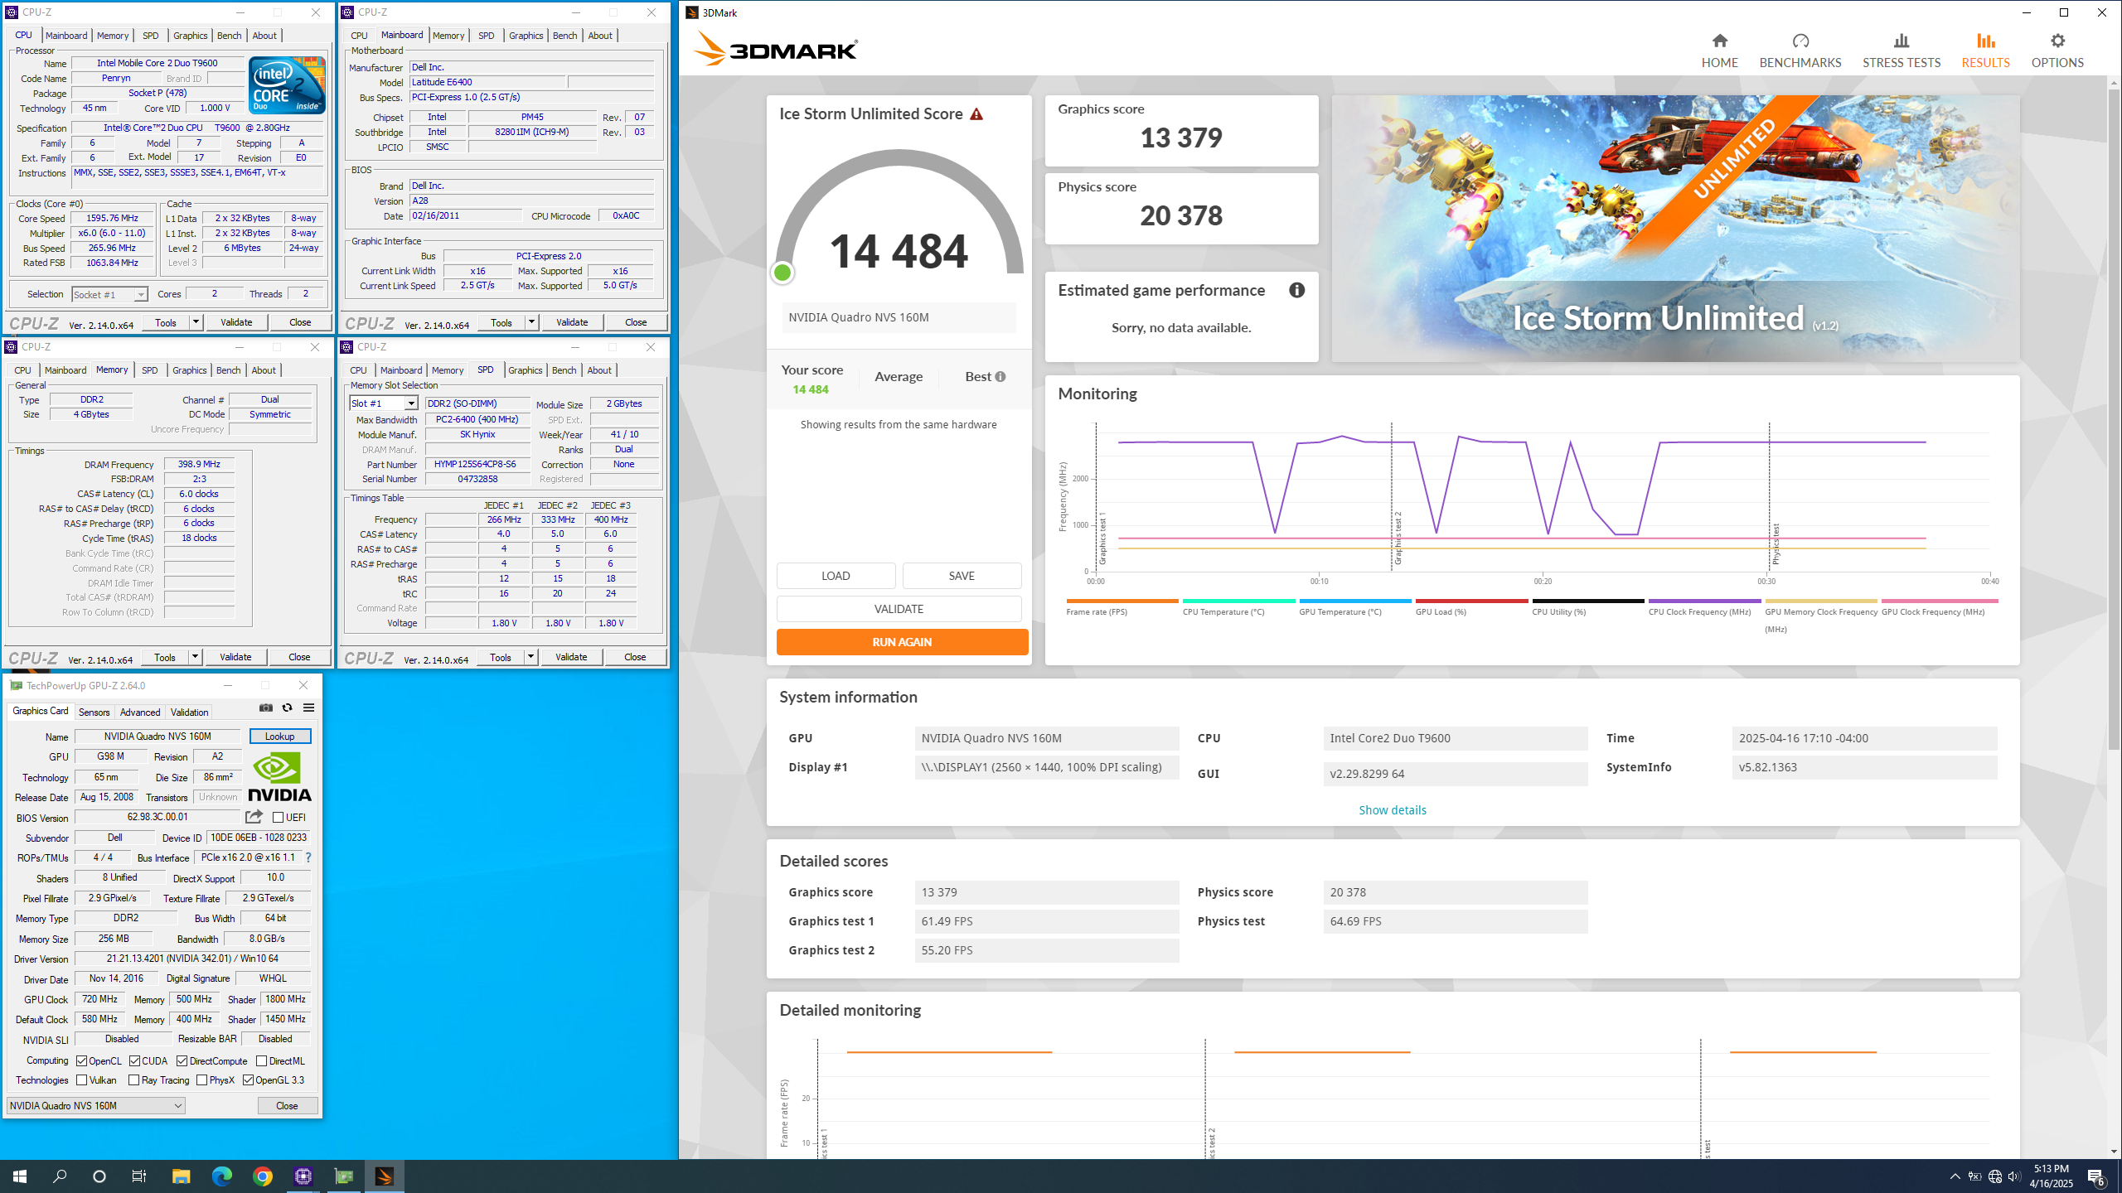Click NVIDIA logo in GPU-Z
Screen dimensions: 2122x1193
pos(279,776)
